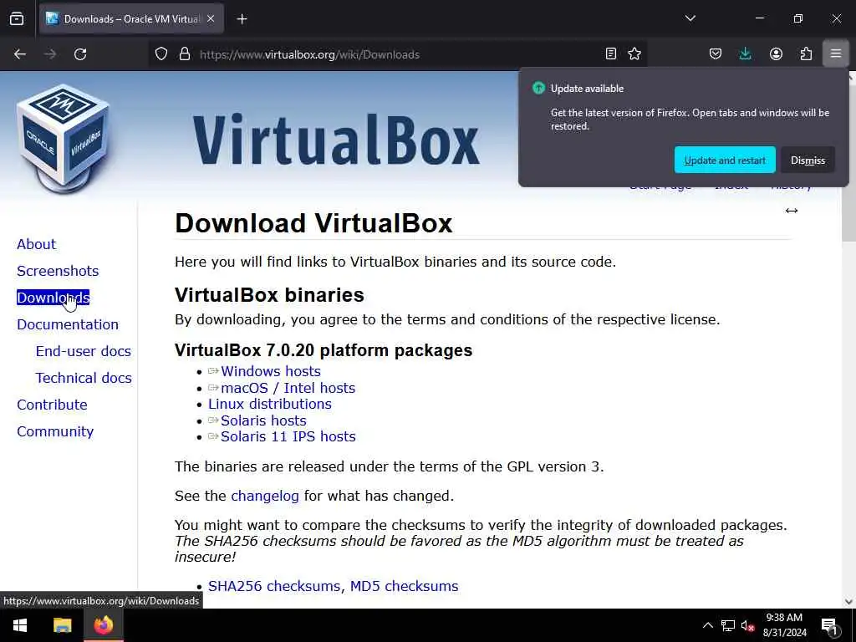856x642 pixels.
Task: Click the Firefox taskbar icon
Action: (x=104, y=625)
